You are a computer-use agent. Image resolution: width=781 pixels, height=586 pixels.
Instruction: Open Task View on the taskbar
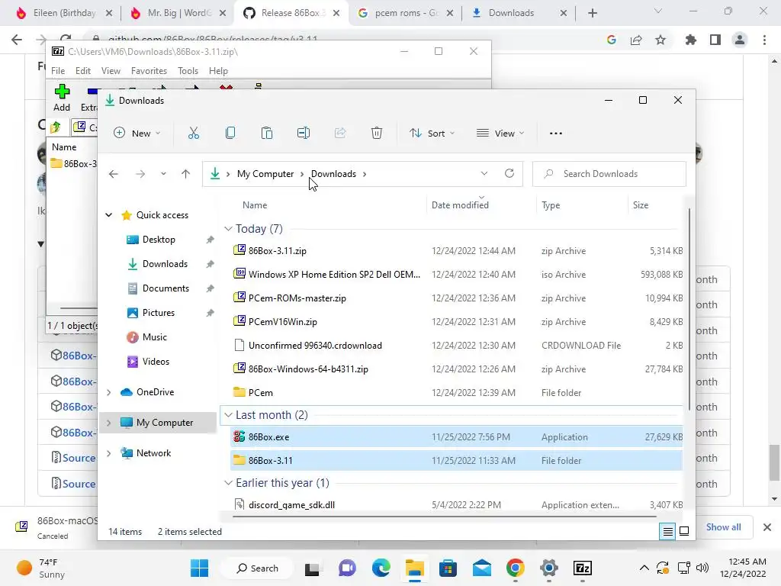coord(312,568)
